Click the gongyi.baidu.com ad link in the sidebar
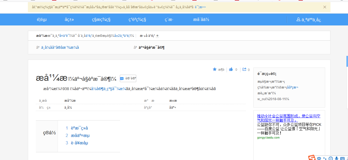The height and width of the screenshot is (160, 348). (268, 137)
